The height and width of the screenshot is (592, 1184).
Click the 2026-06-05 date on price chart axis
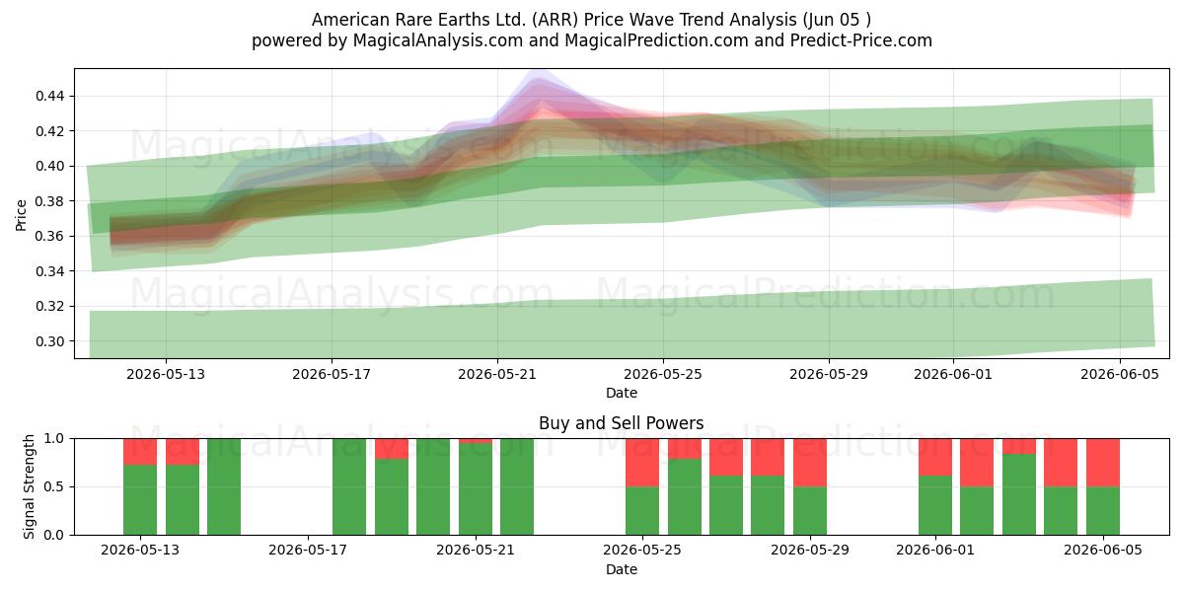[1119, 374]
